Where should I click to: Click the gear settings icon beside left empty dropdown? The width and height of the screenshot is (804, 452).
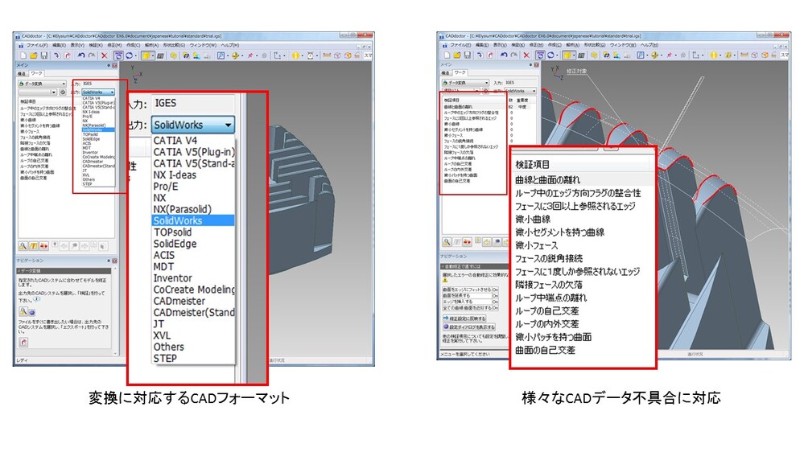pyautogui.click(x=63, y=92)
